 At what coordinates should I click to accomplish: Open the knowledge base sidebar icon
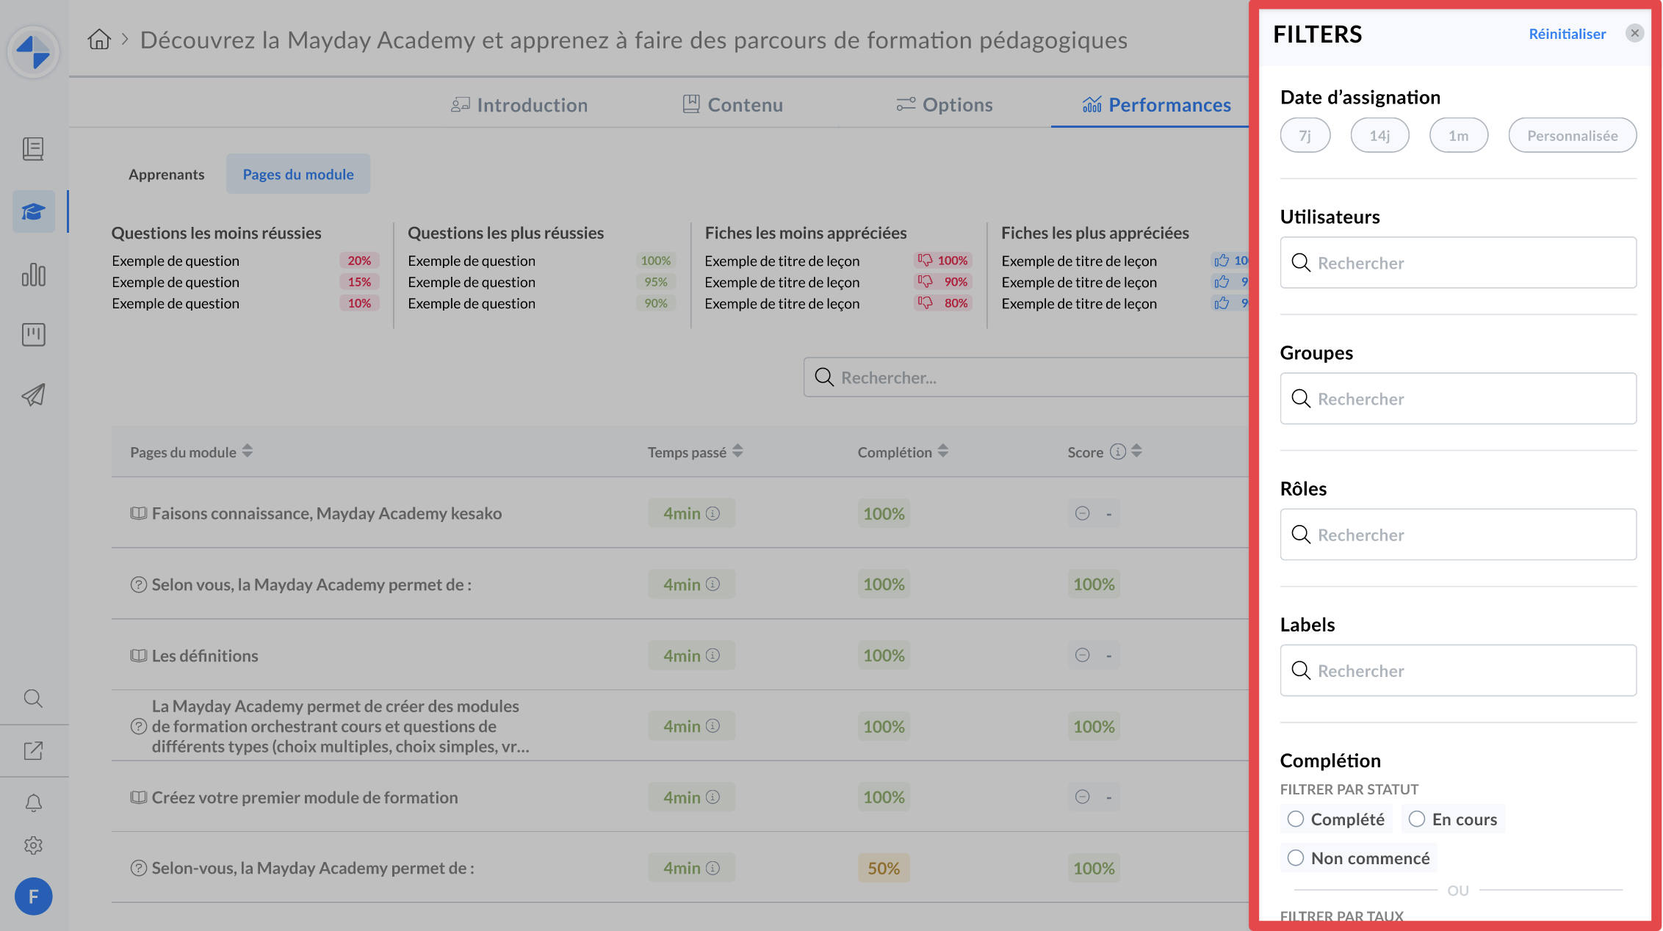click(x=33, y=149)
